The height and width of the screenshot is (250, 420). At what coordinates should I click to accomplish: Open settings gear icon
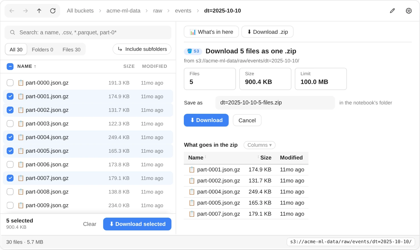pyautogui.click(x=409, y=11)
